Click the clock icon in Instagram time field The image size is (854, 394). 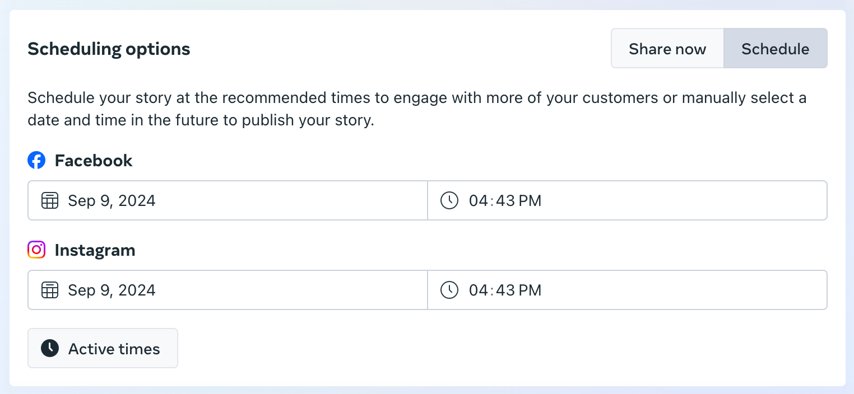coord(449,290)
